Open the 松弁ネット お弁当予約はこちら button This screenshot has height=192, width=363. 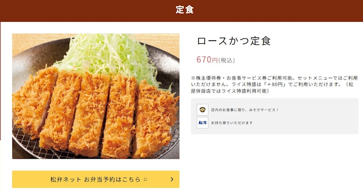coord(96,179)
